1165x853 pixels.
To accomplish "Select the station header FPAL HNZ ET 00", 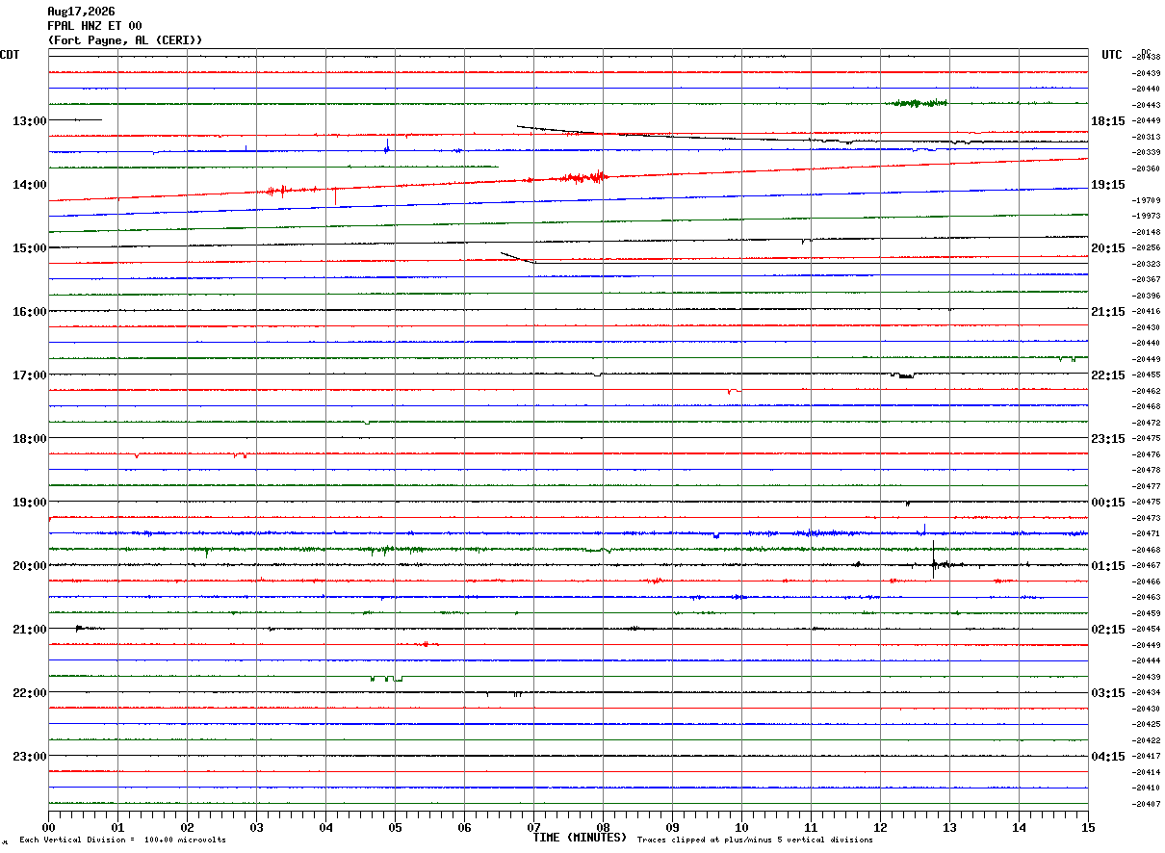I will click(94, 26).
